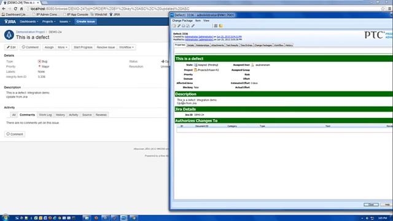Image resolution: width=393 pixels, height=221 pixels.
Task: Click the Demonstration Project avatar icon
Action: click(9, 35)
